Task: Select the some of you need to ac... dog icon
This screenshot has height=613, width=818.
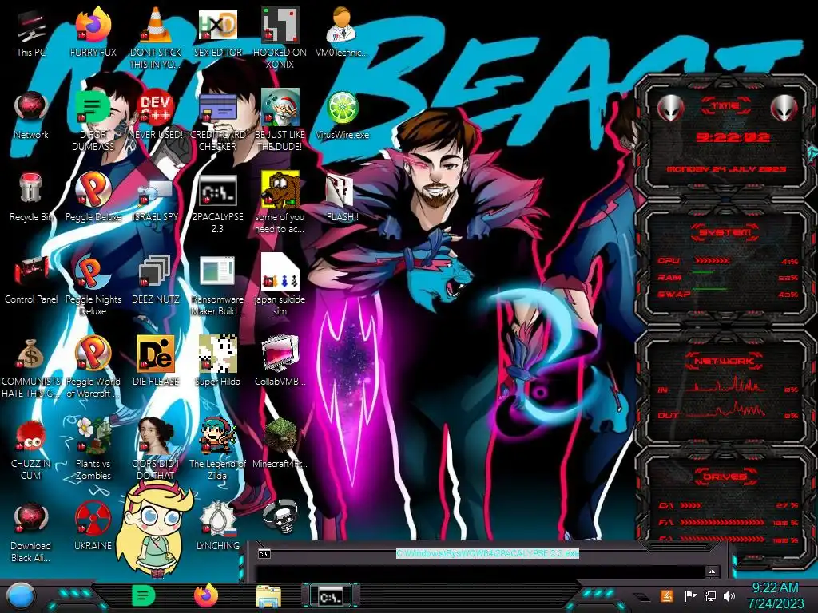Action: point(280,204)
